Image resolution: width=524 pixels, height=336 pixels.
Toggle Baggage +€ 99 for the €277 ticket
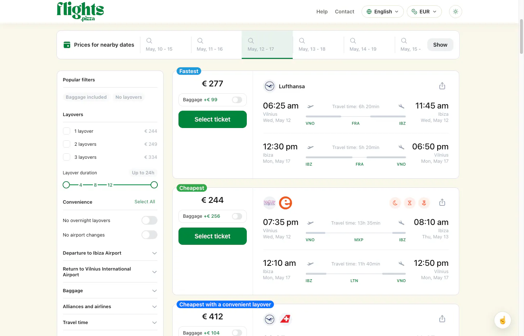coord(237,100)
